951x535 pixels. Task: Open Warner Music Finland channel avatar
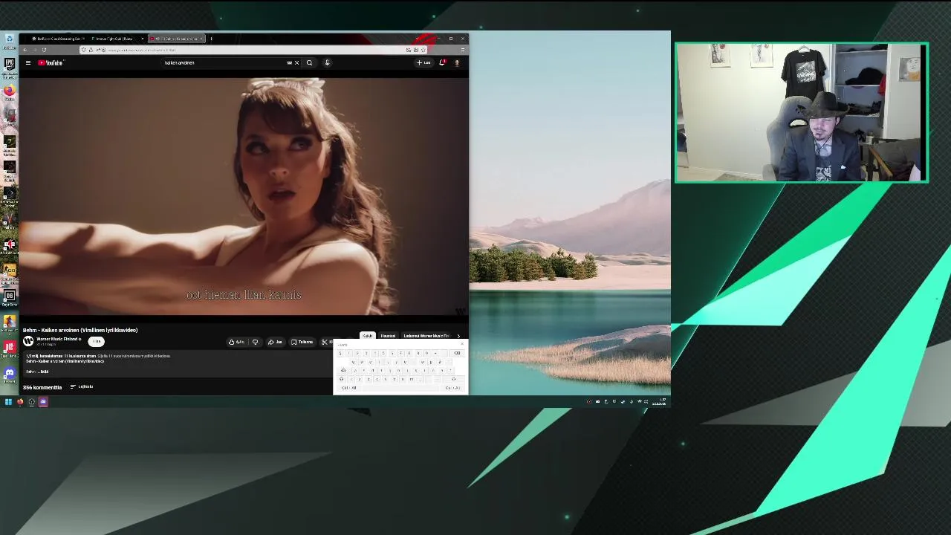pyautogui.click(x=28, y=341)
